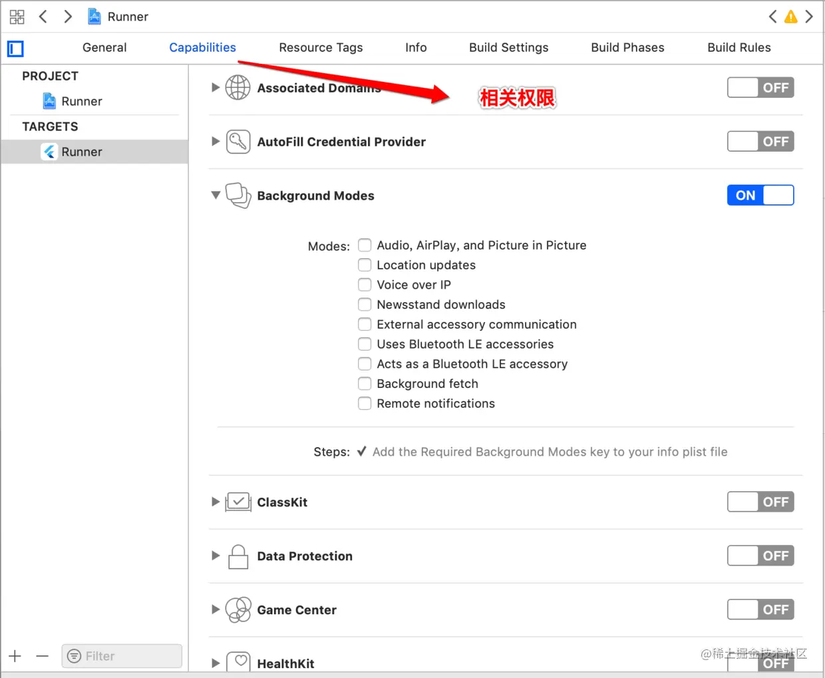Check the Remote notifications mode

365,403
